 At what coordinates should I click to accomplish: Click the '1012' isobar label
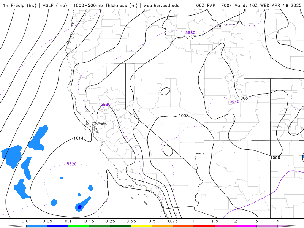pos(94,112)
